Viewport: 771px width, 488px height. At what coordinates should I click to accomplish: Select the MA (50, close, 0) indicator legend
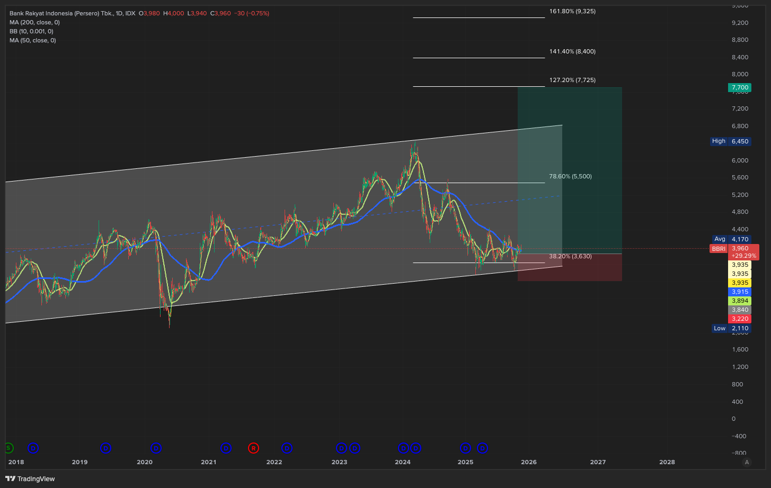(33, 40)
